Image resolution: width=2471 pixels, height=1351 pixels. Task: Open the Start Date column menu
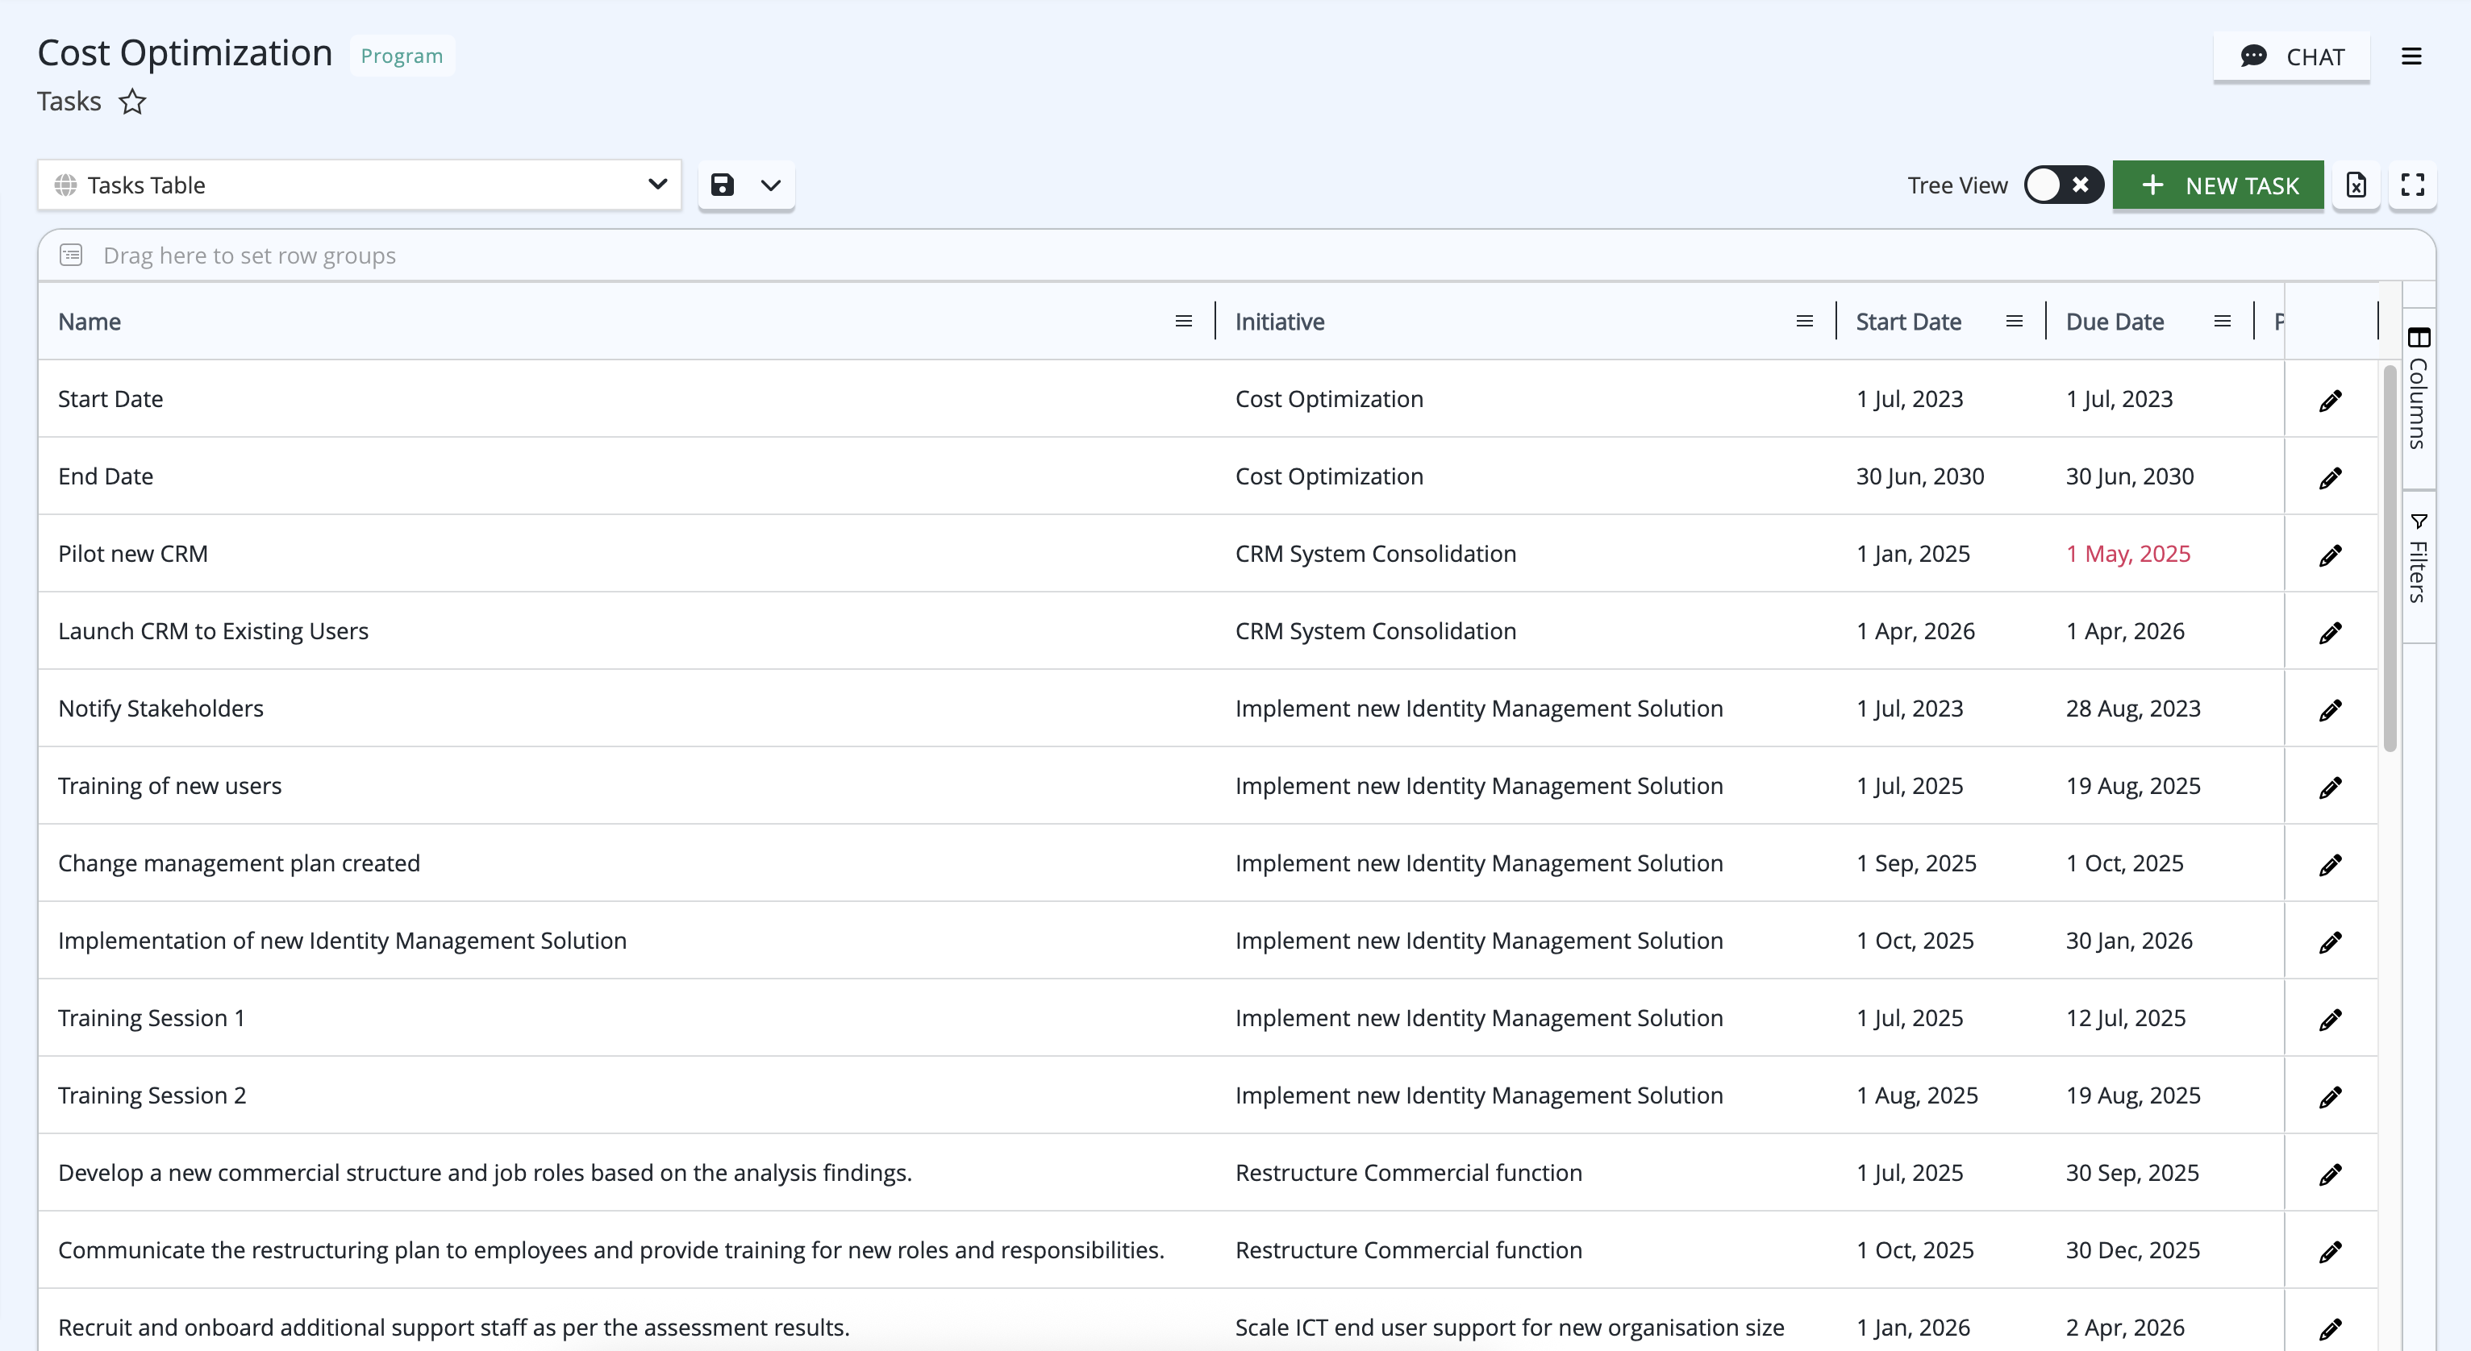(2015, 321)
